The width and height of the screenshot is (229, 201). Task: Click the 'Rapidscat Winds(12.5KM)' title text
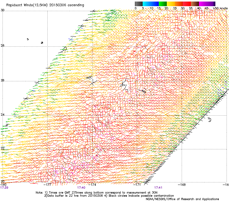(x=27, y=5)
